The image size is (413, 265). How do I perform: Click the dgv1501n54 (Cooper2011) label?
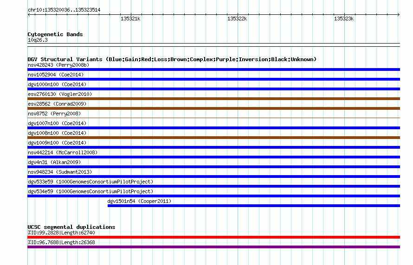(x=139, y=201)
